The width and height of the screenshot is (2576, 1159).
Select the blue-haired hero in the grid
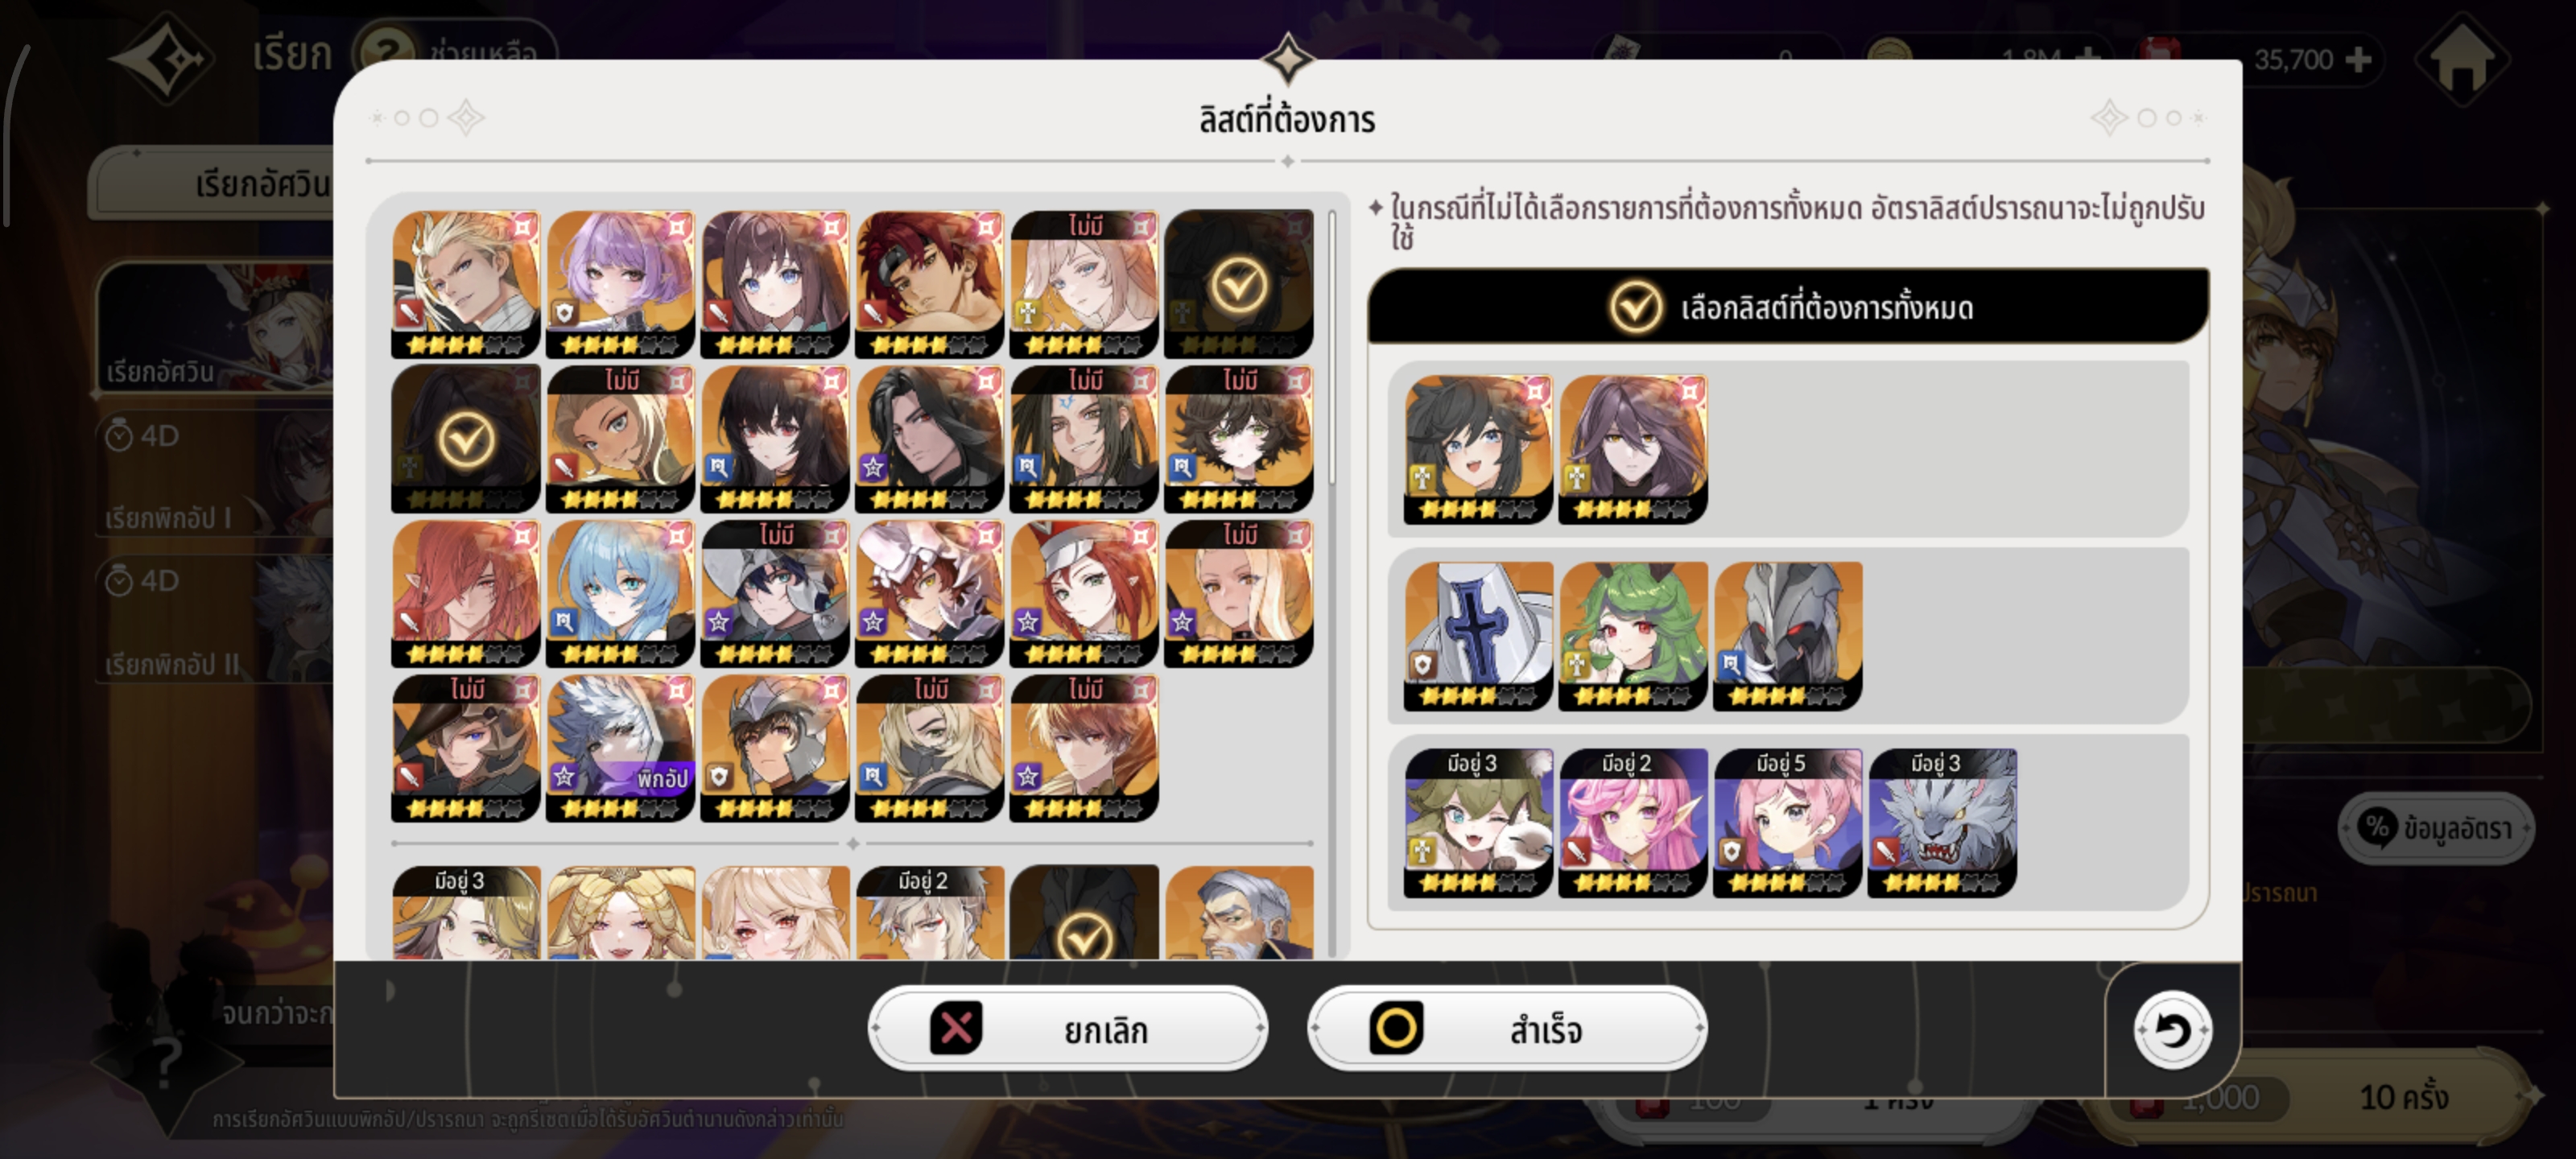[620, 593]
